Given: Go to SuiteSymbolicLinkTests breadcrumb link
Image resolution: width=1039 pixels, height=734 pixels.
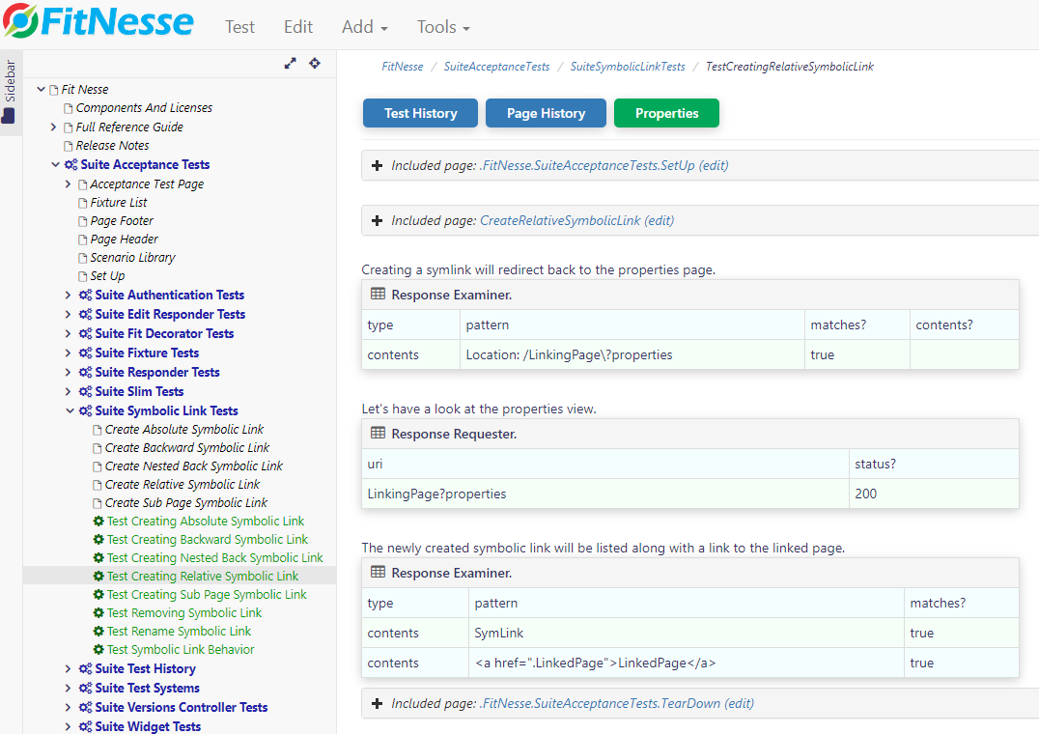Looking at the screenshot, I should 628,67.
